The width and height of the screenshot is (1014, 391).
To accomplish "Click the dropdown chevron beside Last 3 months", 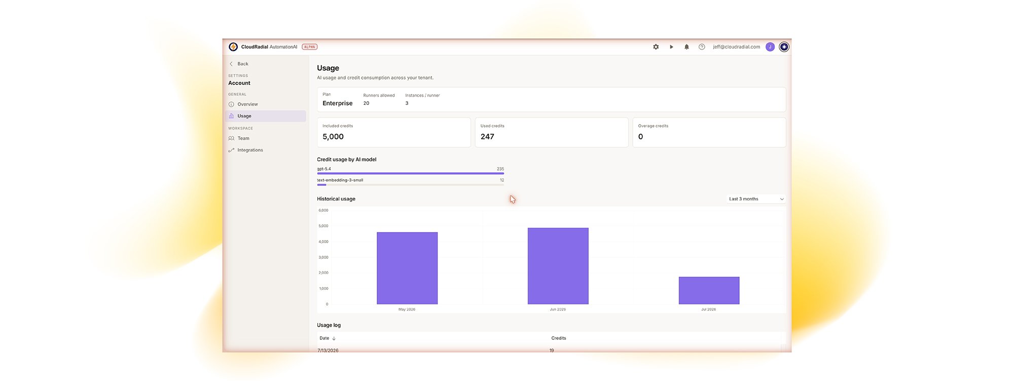I will click(781, 199).
